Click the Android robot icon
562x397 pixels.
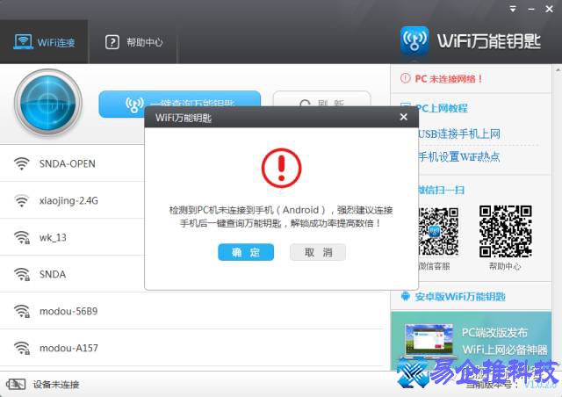406,296
